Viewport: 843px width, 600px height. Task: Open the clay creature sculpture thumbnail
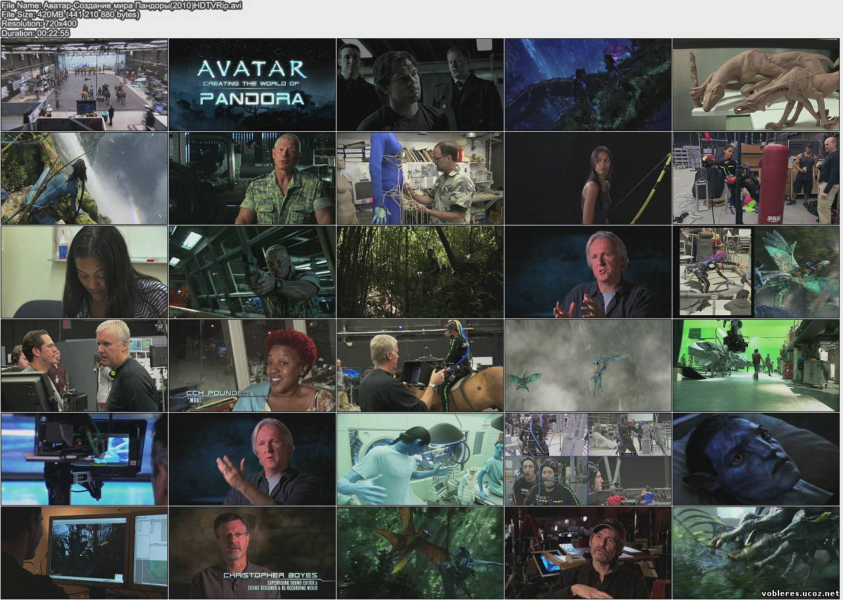[x=756, y=84]
